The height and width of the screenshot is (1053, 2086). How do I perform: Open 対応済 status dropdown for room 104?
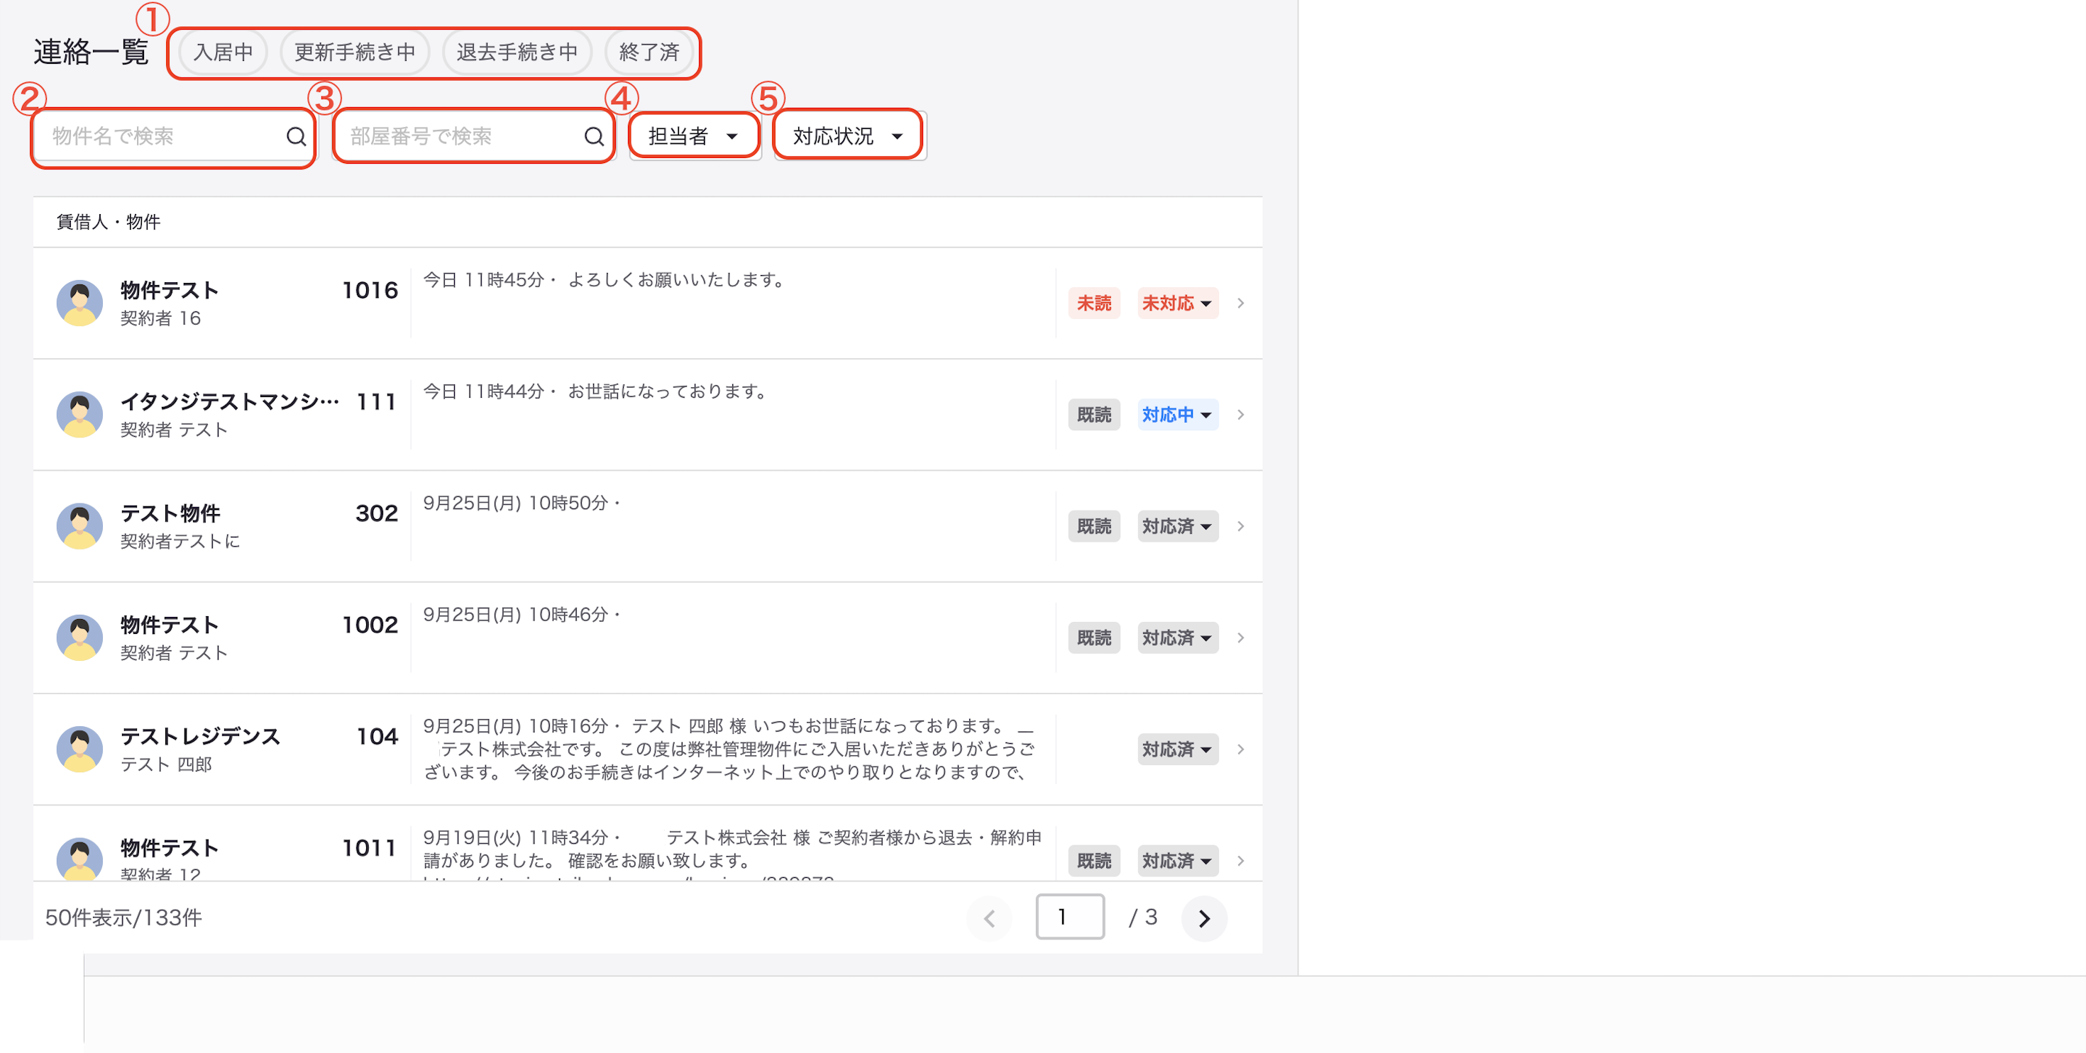[1177, 750]
